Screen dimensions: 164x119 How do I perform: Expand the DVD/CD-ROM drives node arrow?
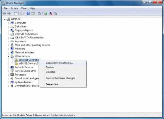click(8, 34)
